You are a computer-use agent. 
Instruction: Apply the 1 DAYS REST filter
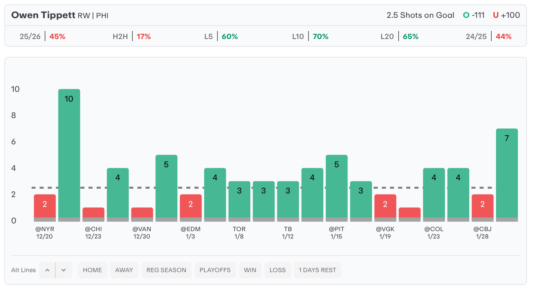point(318,270)
